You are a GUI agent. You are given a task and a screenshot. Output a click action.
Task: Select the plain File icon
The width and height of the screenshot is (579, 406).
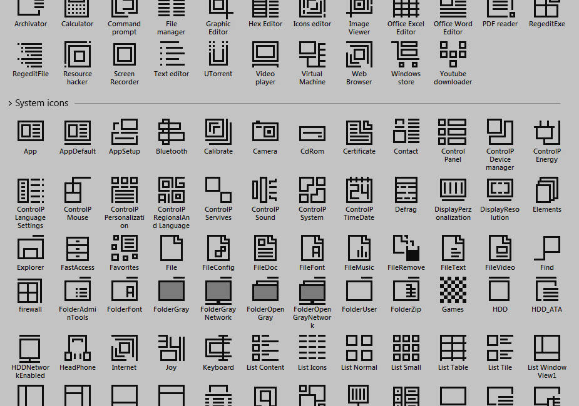pos(172,249)
